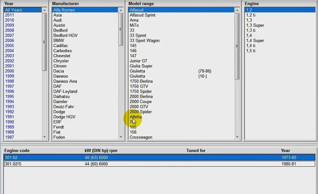The image size is (318, 194).
Task: Select Alfetta model range
Action: point(135,117)
